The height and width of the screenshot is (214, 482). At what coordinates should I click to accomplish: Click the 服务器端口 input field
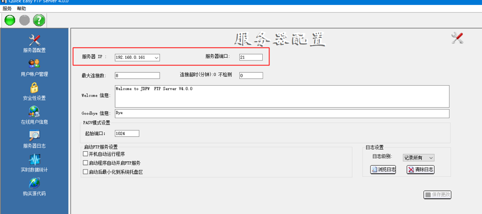251,57
